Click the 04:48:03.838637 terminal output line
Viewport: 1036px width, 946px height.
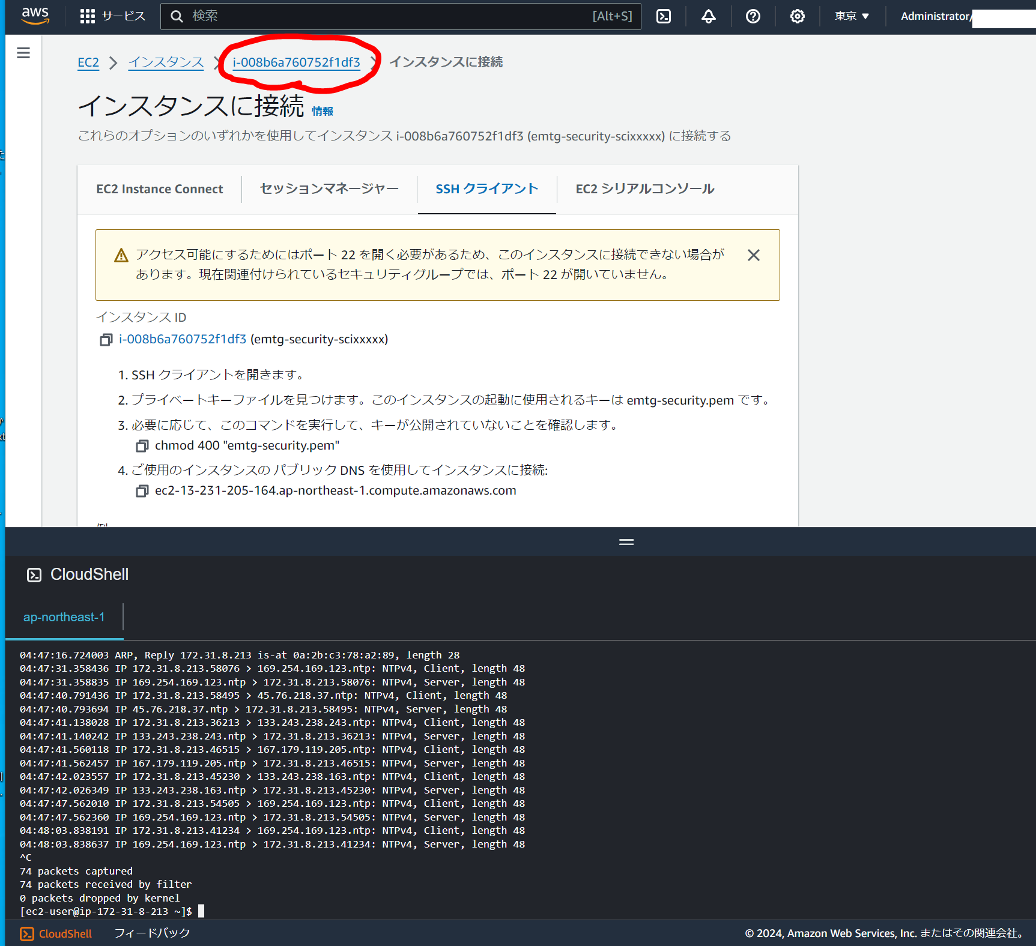coord(272,844)
